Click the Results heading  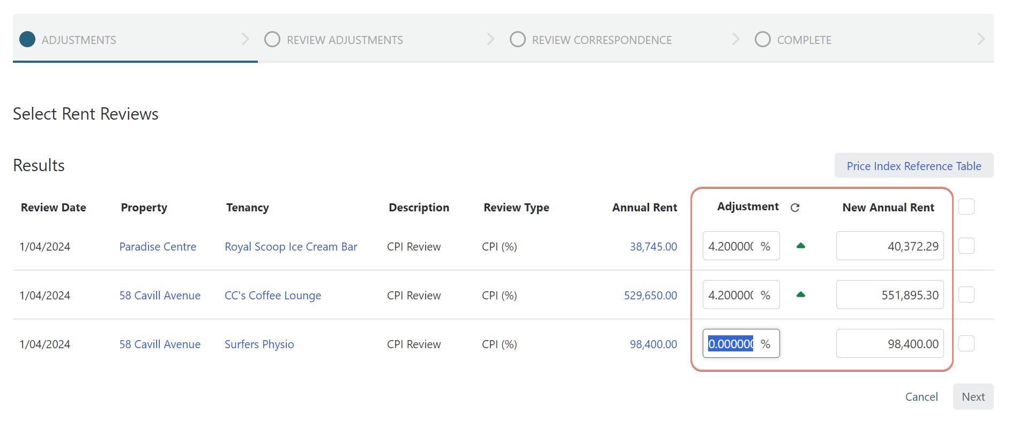[x=39, y=165]
